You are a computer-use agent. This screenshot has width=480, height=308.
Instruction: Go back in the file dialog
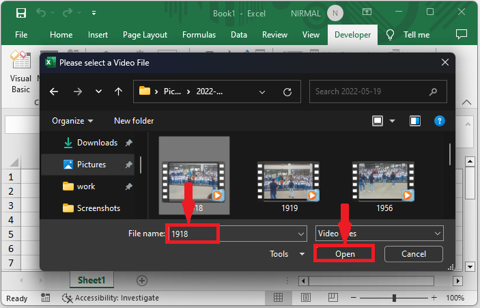(x=54, y=92)
